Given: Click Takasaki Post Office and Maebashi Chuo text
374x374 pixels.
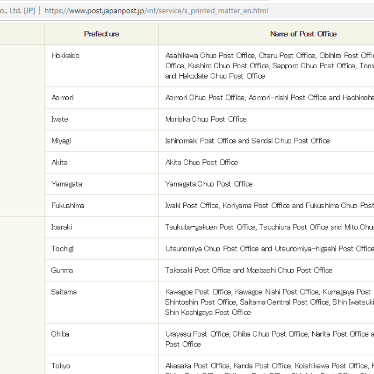Looking at the screenshot, I should (249, 270).
